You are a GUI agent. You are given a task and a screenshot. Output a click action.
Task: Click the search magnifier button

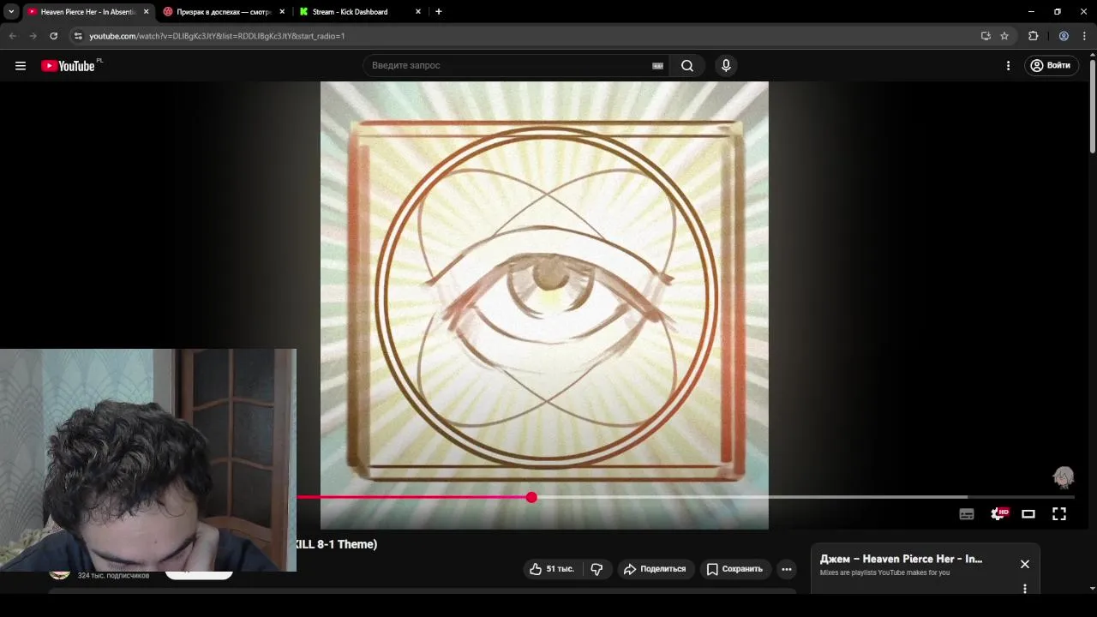tap(687, 65)
